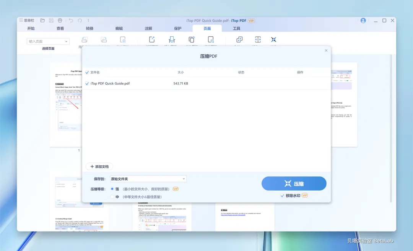Screen dimensions: 413x251
Task: Click the insert page icon
Action: coord(172,39)
